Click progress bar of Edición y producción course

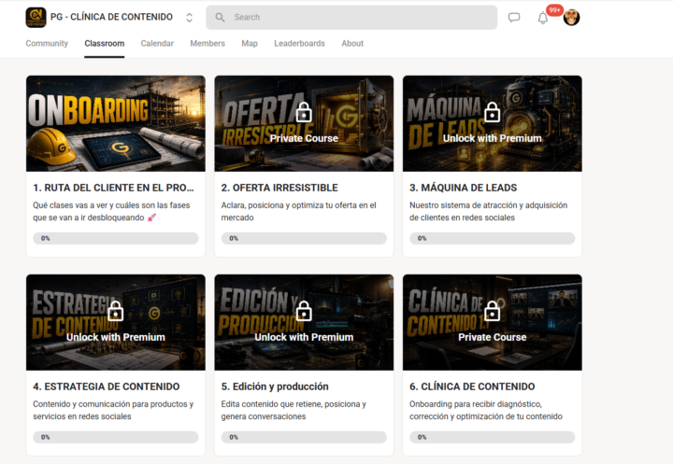pos(304,438)
